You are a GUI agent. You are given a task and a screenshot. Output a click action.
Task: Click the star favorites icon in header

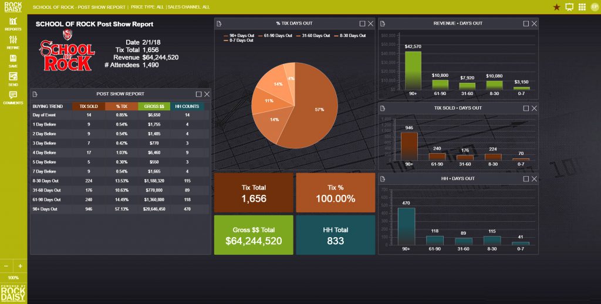point(556,7)
